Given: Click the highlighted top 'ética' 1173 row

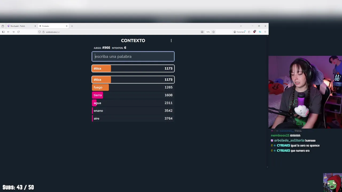Looking at the screenshot, I should 133,69.
